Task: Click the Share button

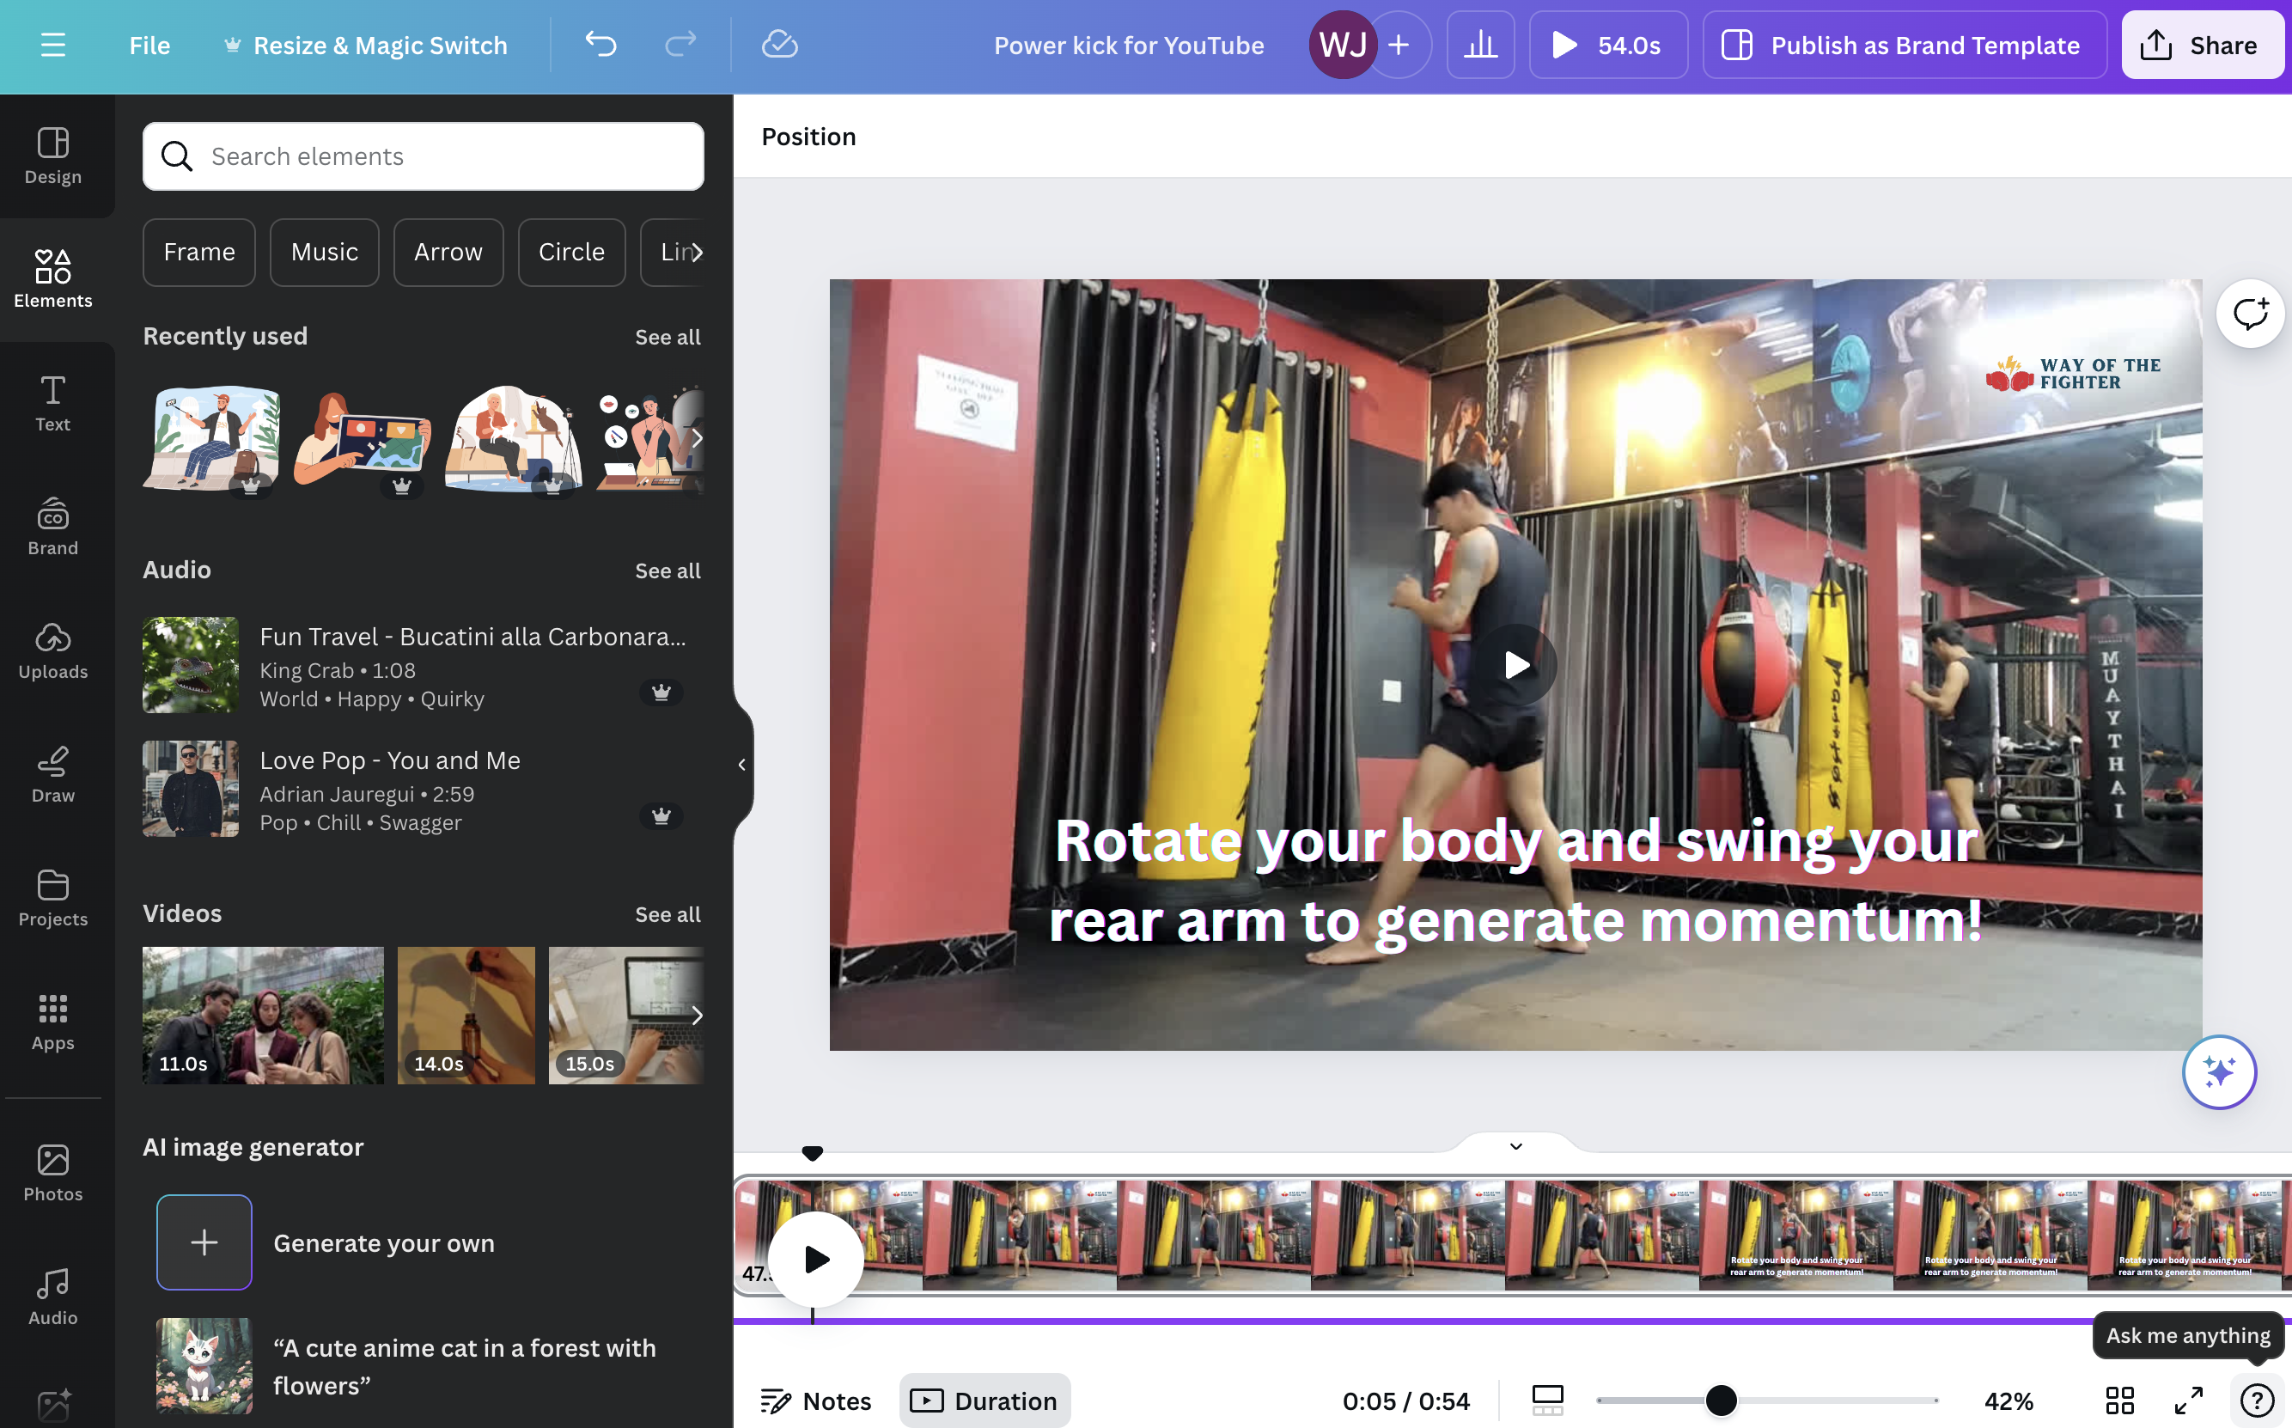Action: coord(2202,45)
